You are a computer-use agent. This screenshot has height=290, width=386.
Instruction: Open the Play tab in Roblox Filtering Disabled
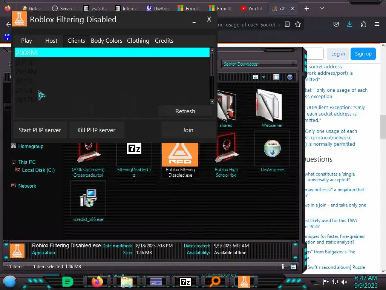tap(27, 41)
